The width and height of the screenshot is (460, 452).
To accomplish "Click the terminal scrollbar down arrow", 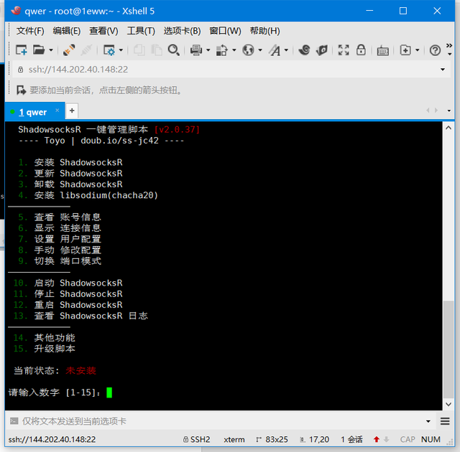I will tap(448, 404).
